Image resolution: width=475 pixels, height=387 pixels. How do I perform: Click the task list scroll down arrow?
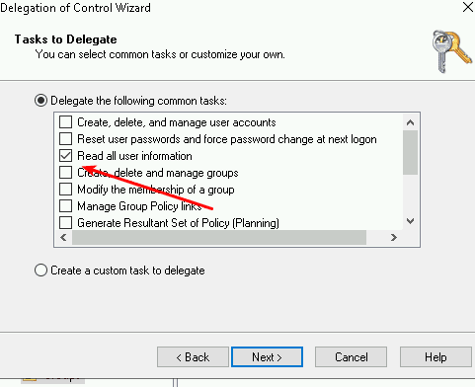[410, 221]
